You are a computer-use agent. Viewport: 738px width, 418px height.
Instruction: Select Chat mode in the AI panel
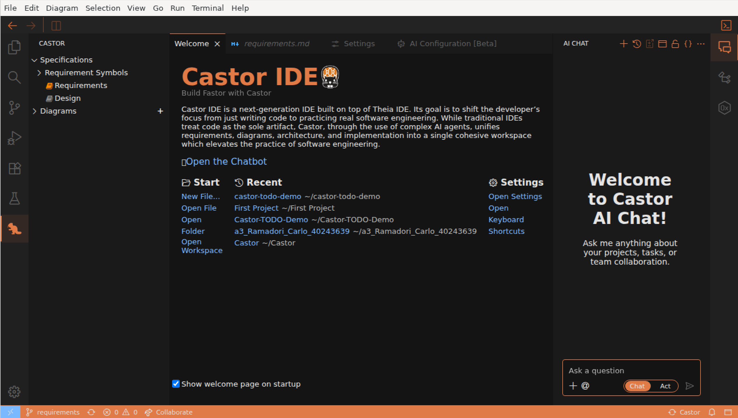click(x=637, y=386)
